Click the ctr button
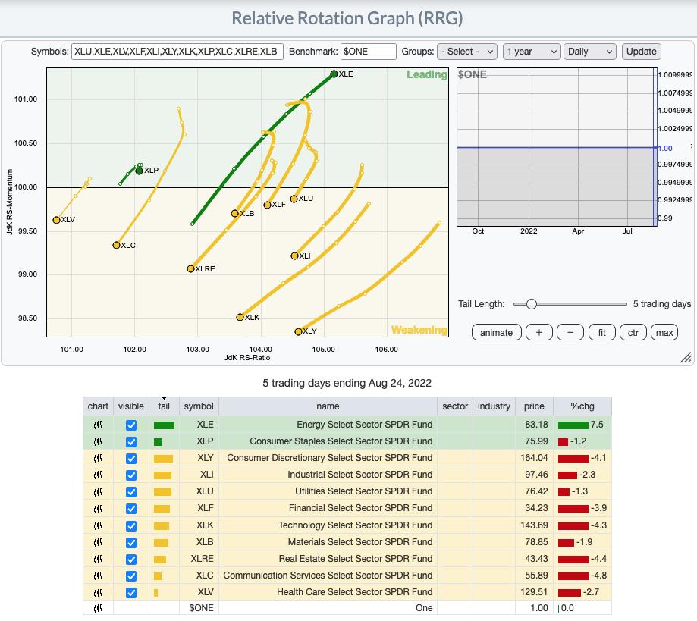Viewport: 697px width, 621px height. [x=633, y=333]
